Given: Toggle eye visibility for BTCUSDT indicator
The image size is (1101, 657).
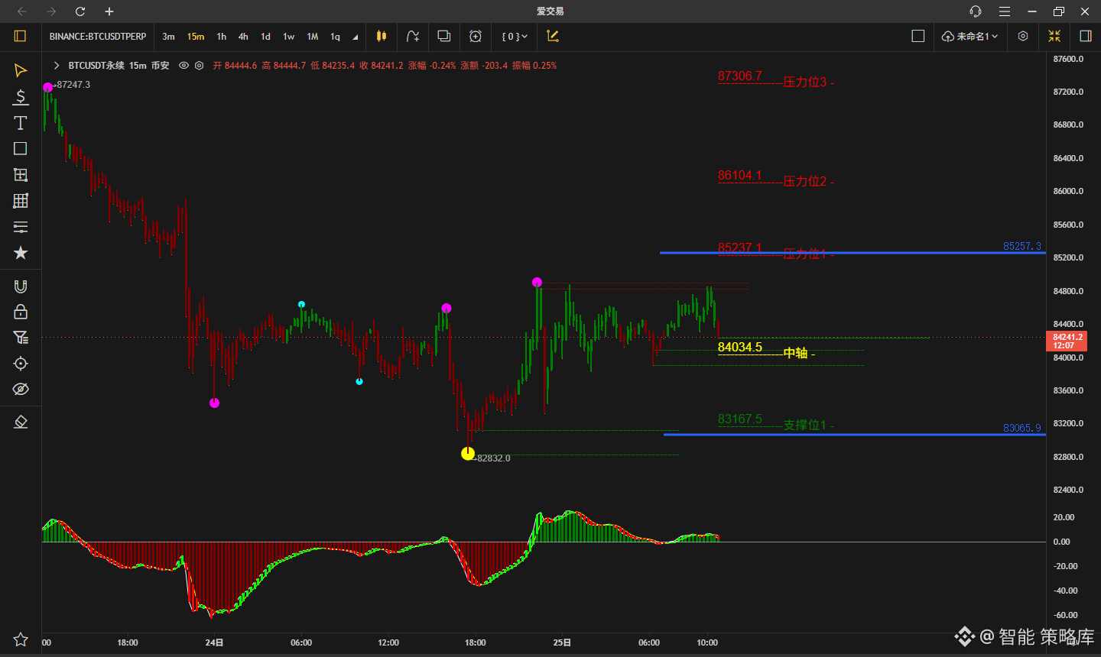Looking at the screenshot, I should point(183,66).
